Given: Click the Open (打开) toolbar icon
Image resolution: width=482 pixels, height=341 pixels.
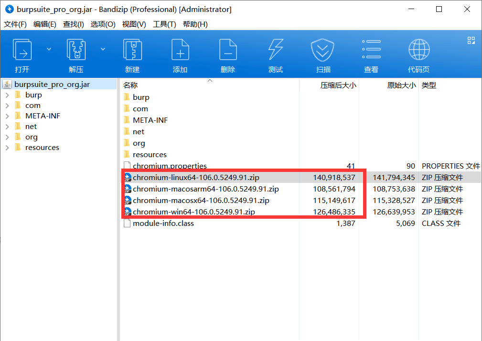Looking at the screenshot, I should [x=22, y=50].
